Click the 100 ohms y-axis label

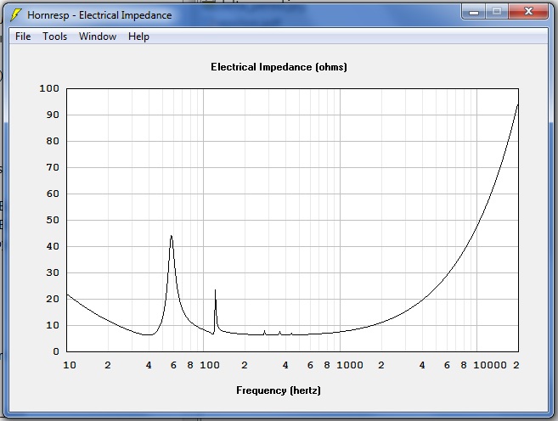point(49,88)
